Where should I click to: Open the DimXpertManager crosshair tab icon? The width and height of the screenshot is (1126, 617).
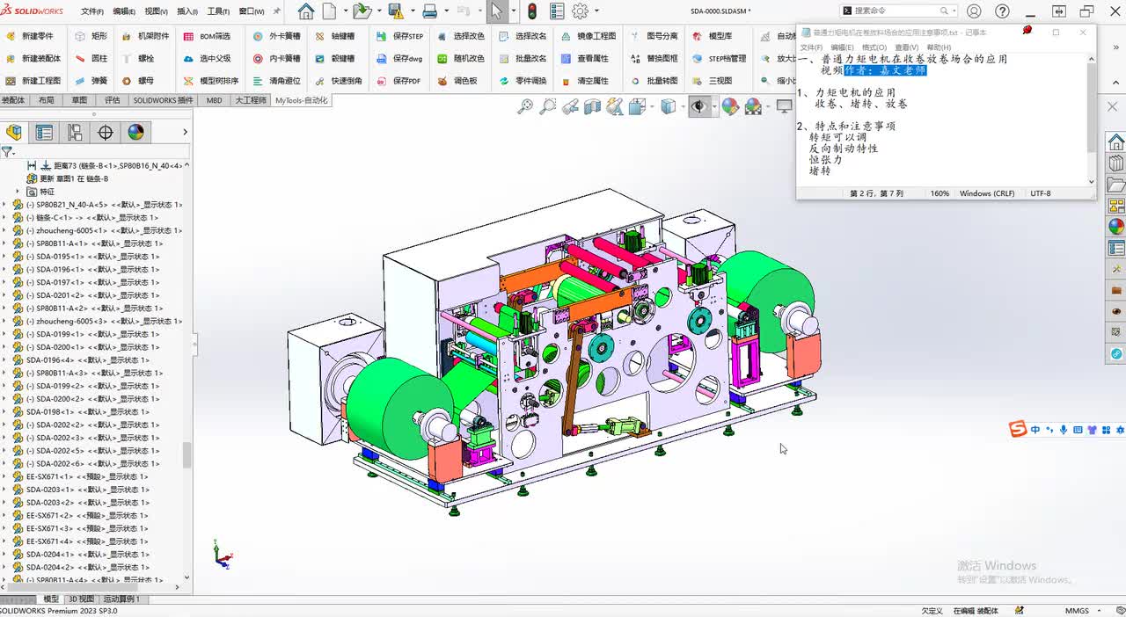(x=106, y=133)
